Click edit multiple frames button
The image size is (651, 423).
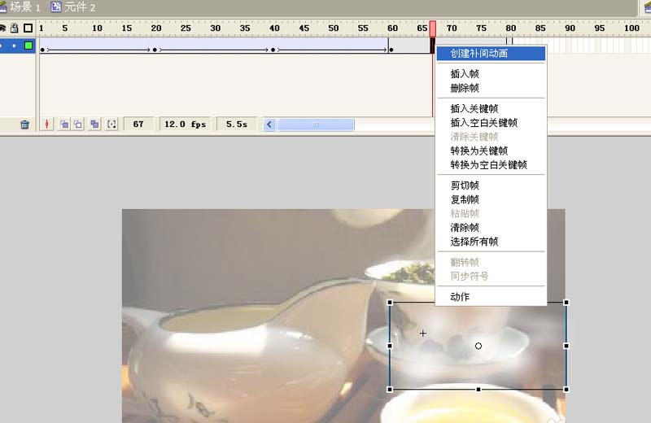click(94, 124)
